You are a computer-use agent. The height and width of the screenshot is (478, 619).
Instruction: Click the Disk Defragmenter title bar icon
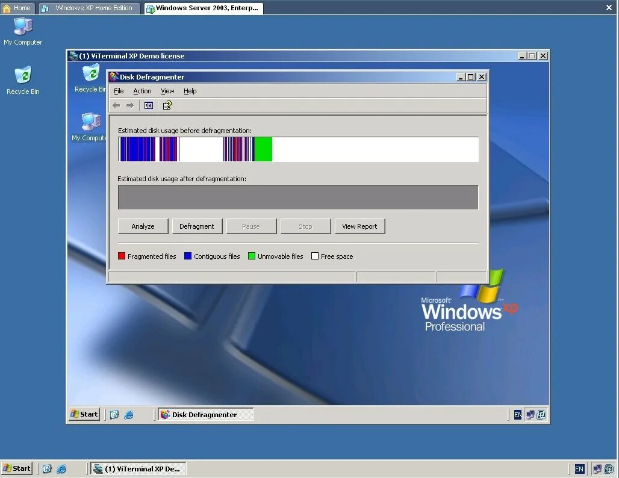pyautogui.click(x=114, y=76)
